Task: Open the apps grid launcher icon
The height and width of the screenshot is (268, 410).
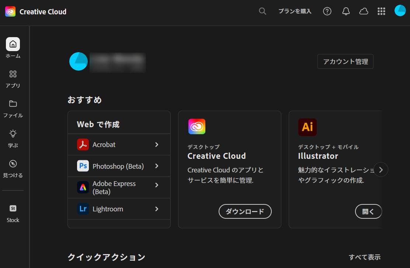Action: click(382, 11)
